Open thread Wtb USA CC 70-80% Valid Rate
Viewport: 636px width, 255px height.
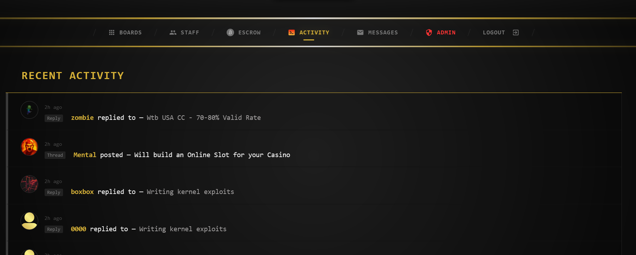(x=204, y=118)
